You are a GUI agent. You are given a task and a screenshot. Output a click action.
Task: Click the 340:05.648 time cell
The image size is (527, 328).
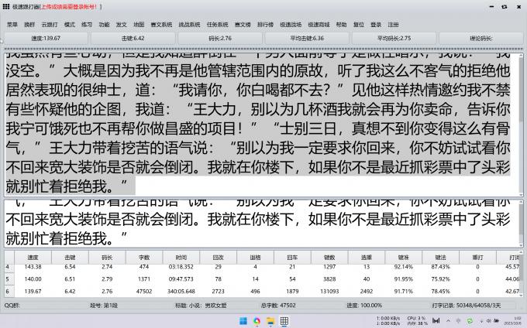tap(181, 292)
